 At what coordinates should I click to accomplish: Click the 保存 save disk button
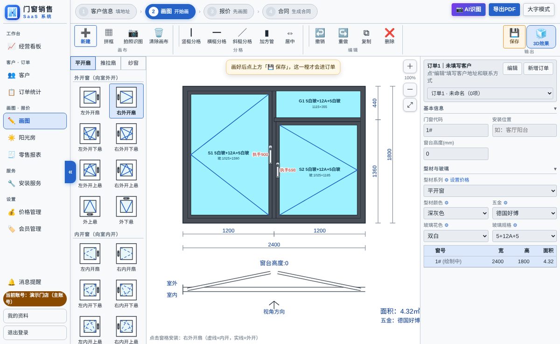pos(514,36)
